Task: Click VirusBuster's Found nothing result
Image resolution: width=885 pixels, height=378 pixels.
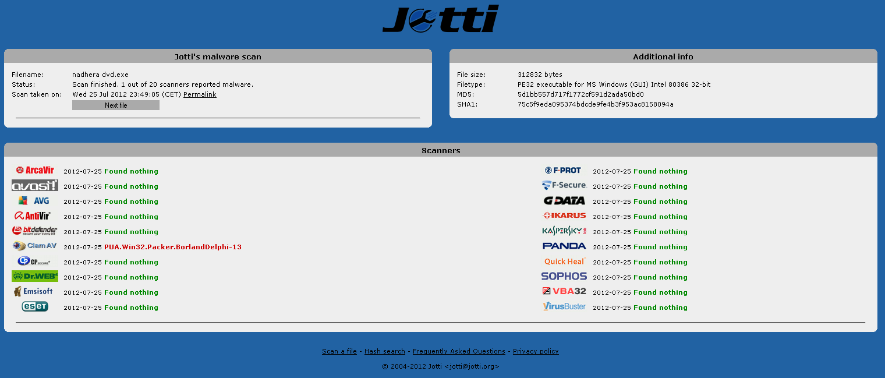Action: [660, 308]
